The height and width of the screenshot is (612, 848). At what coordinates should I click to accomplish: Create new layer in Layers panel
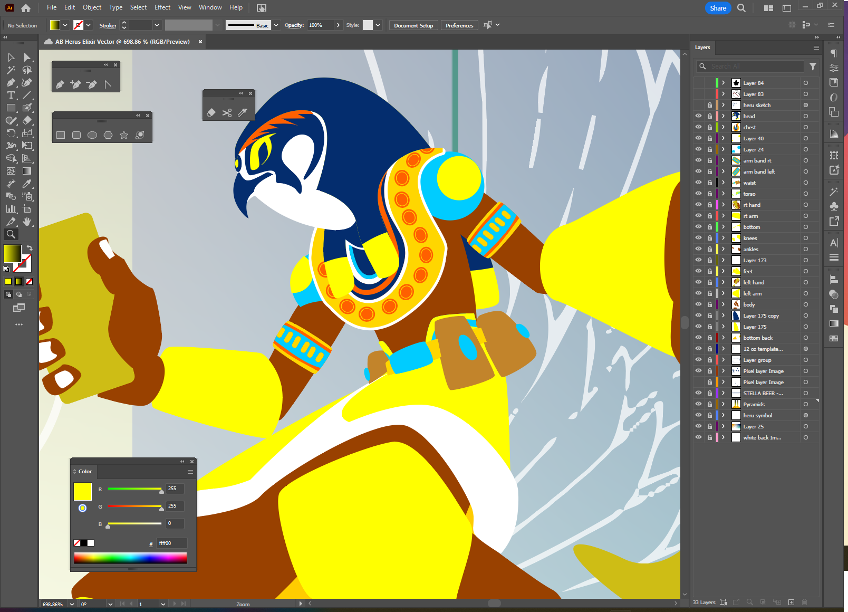click(x=791, y=602)
